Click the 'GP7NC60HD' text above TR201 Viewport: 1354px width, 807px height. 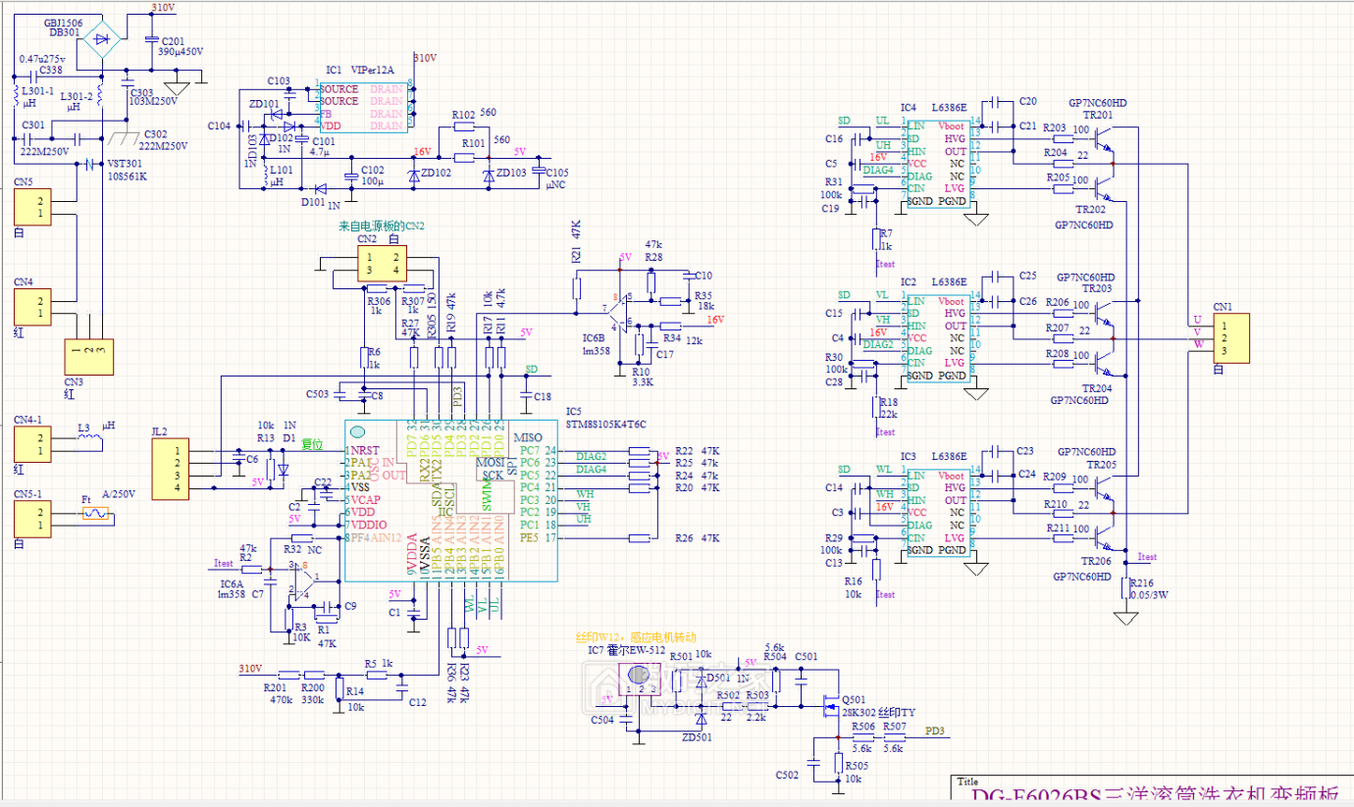tap(1097, 103)
